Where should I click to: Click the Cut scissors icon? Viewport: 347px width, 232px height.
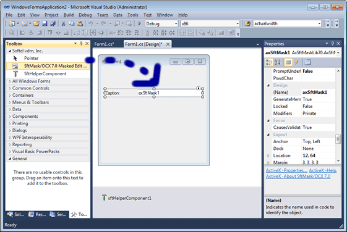click(63, 23)
